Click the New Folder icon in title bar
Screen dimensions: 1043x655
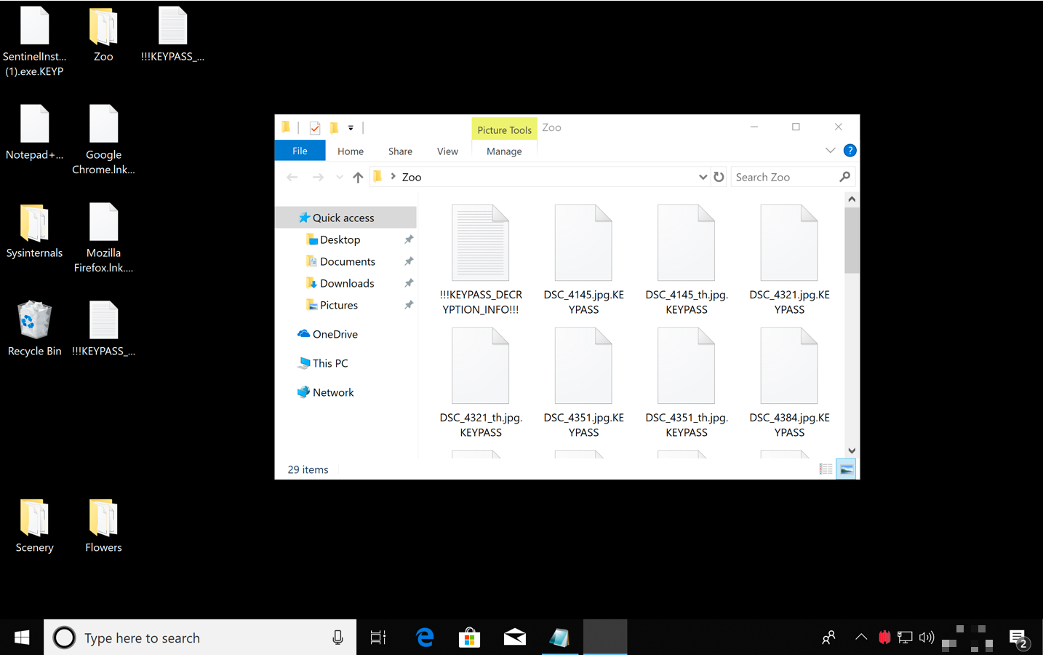[x=334, y=128]
